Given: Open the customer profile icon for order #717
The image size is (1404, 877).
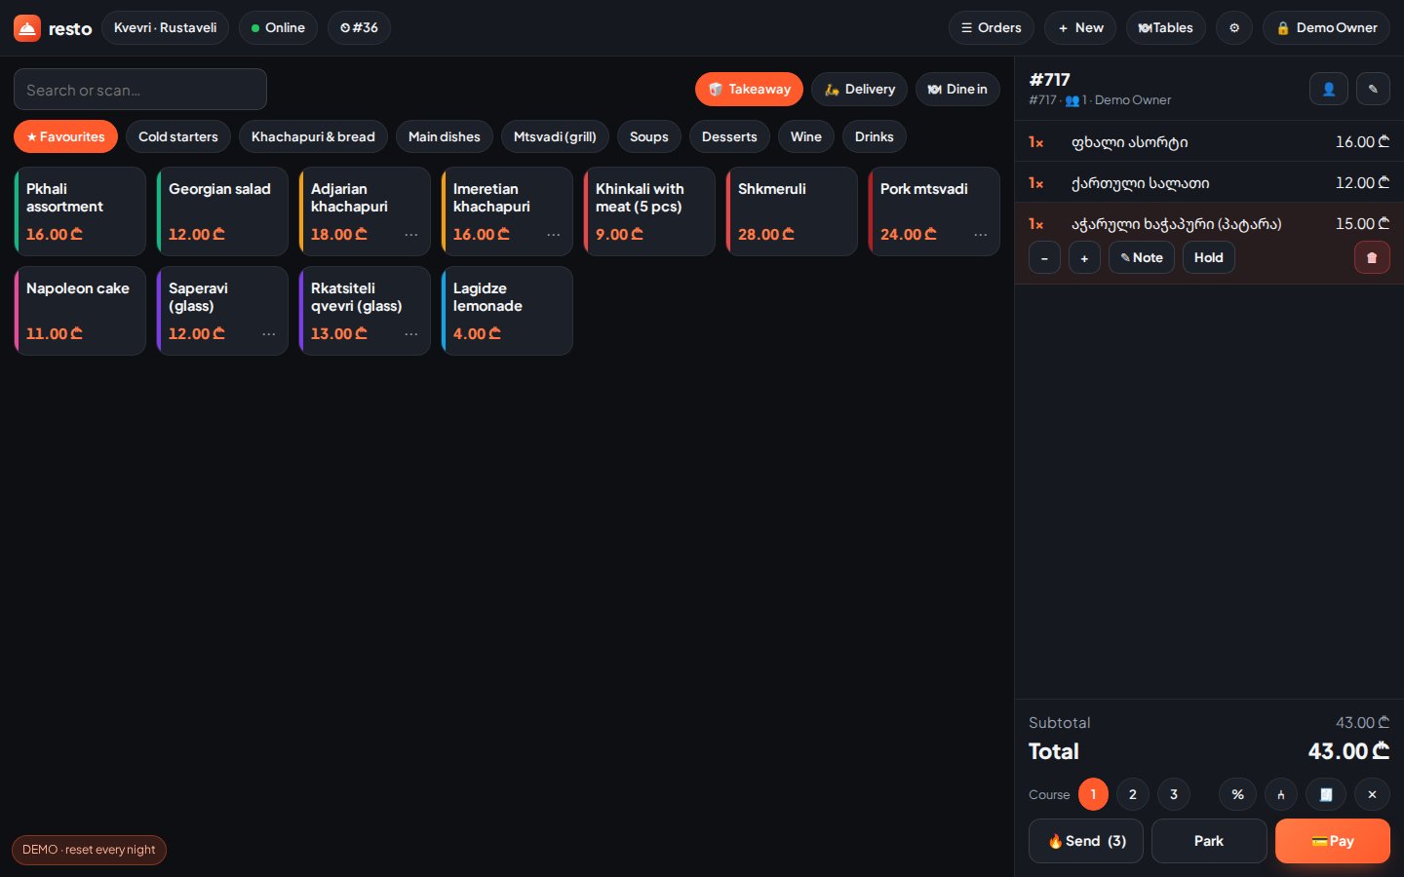Looking at the screenshot, I should tap(1328, 89).
